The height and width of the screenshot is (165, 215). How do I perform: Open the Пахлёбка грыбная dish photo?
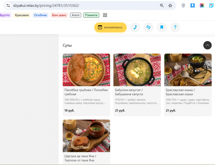[87, 70]
